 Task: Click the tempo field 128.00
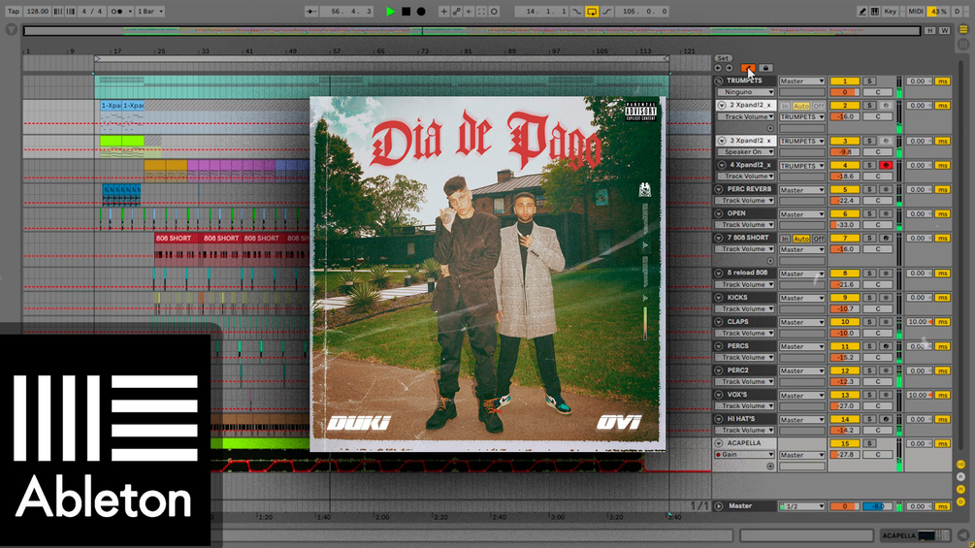[x=38, y=12]
